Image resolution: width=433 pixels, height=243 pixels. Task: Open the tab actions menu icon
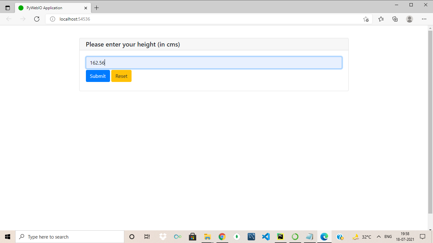(8, 8)
